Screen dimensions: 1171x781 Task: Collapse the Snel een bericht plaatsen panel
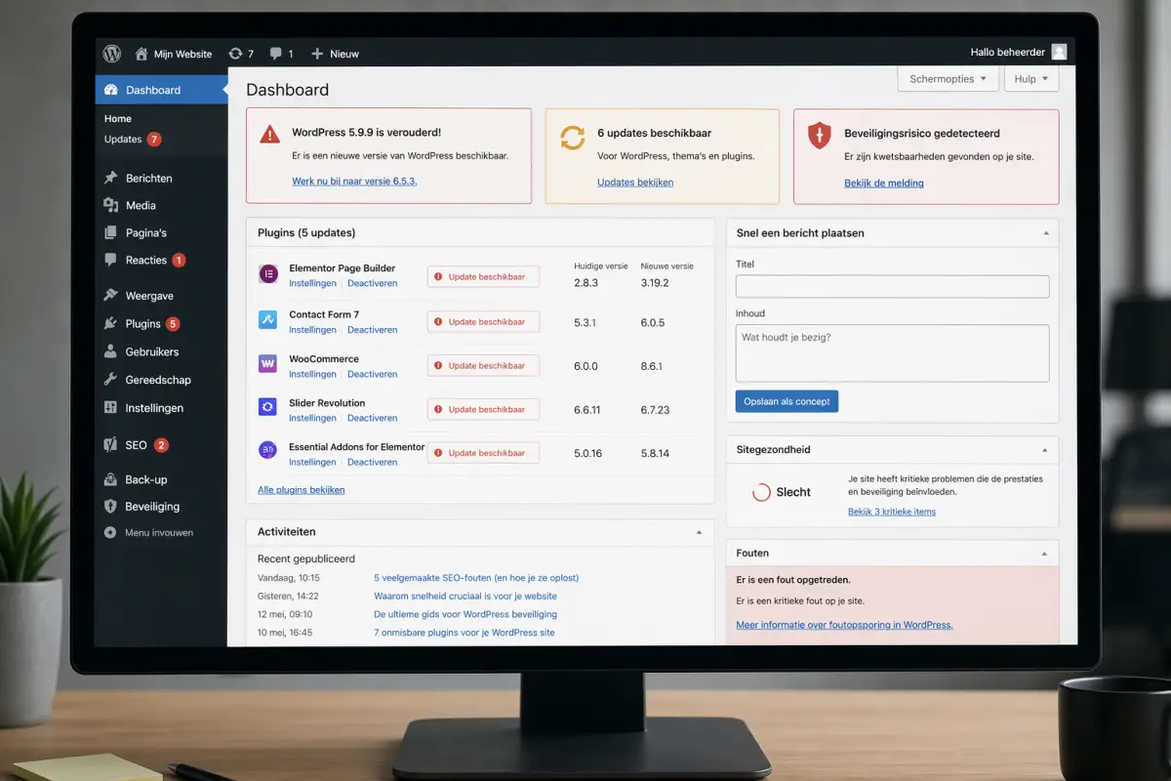1046,233
